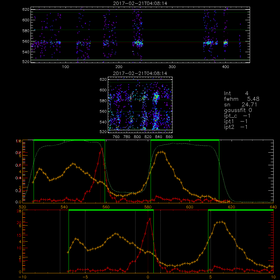Select the 'gaussfit 0' readout line

[x=238, y=110]
